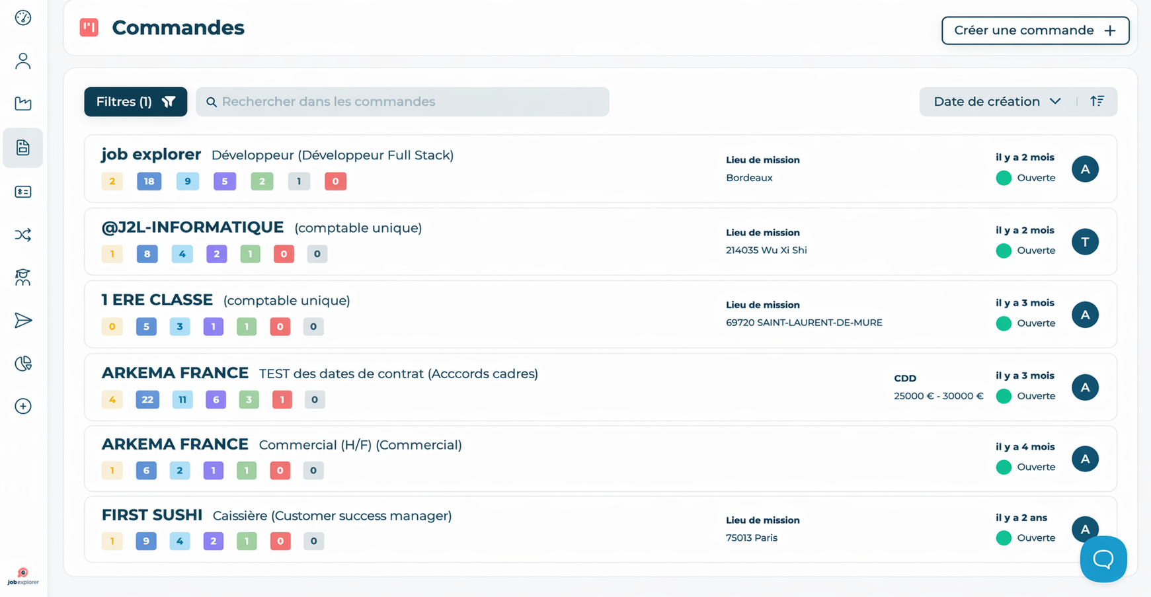1151x597 pixels.
Task: Click blue 9 badge on FIRST SUSHI order
Action: 146,541
